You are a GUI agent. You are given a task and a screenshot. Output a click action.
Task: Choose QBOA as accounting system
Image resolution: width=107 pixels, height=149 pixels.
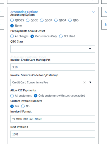tap(56, 20)
